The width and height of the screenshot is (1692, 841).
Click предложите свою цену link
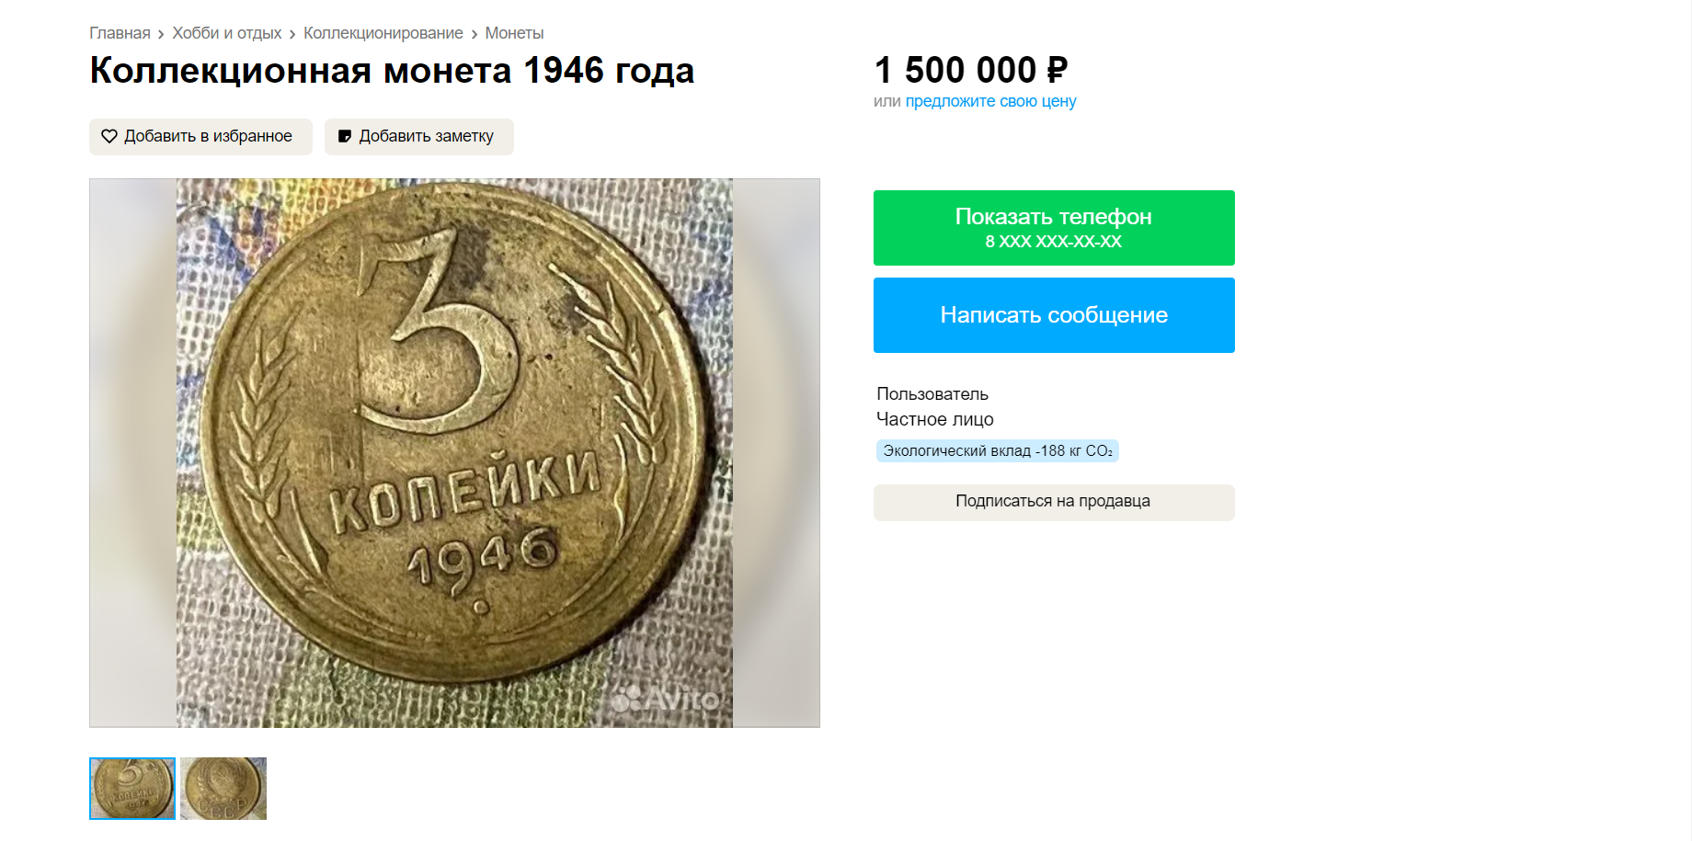coord(990,101)
